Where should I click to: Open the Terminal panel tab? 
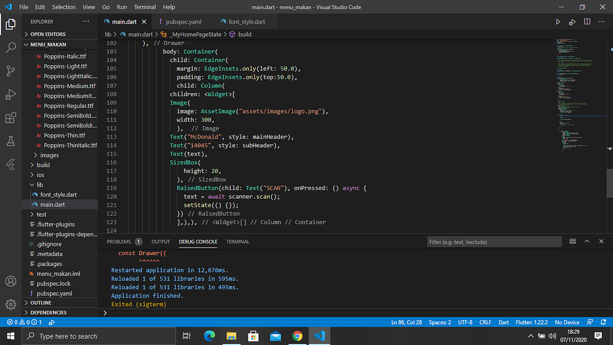237,241
